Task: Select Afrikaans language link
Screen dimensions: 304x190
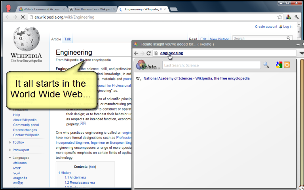Action: pyautogui.click(x=20, y=163)
